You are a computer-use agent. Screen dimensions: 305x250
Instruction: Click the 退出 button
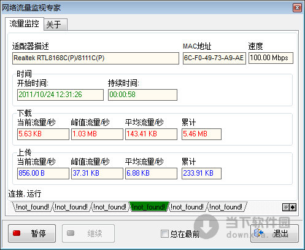[274, 233]
